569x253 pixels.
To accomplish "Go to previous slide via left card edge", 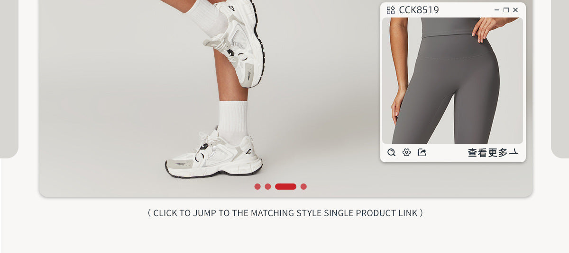I will [x=9, y=78].
